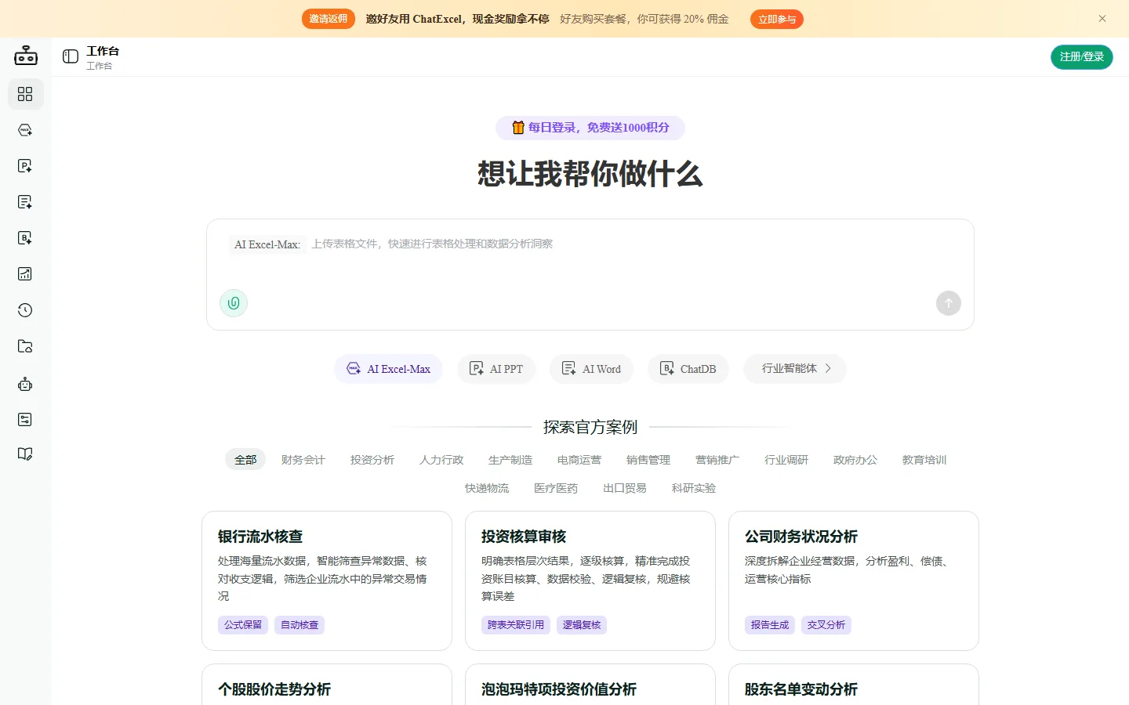
Task: Select the 科研实验 category tab
Action: click(694, 488)
